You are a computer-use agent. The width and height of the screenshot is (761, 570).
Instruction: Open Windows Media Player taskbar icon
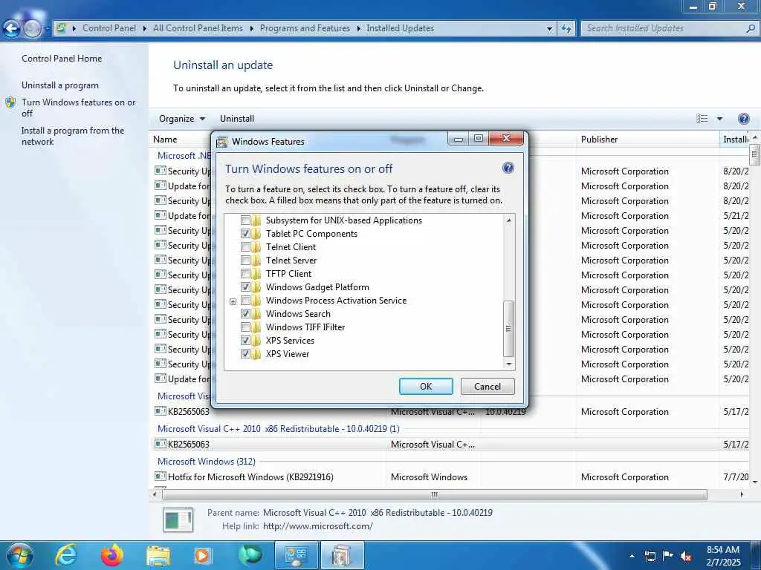[x=202, y=555]
